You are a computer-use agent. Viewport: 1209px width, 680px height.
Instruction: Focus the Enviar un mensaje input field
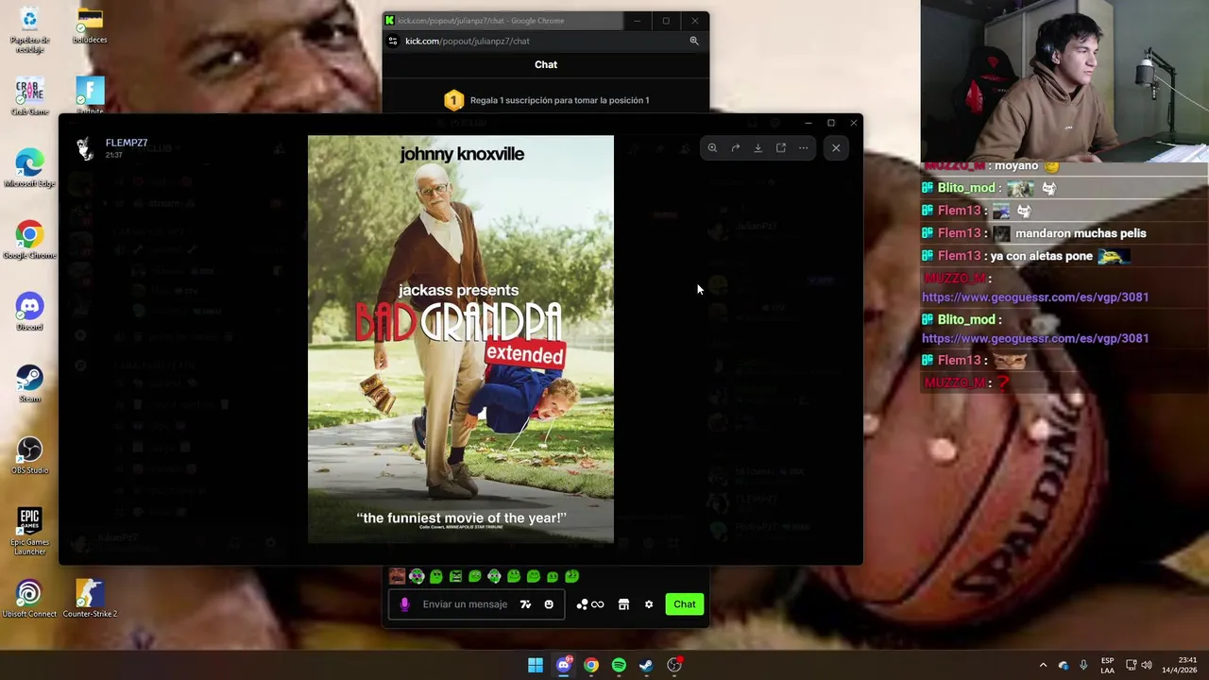pyautogui.click(x=465, y=604)
